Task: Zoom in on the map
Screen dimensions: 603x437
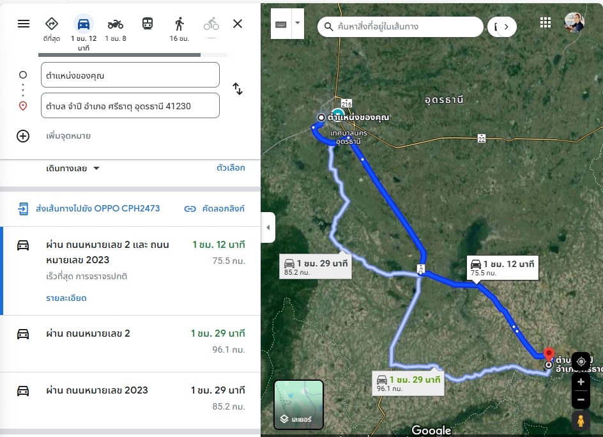Action: pos(581,382)
